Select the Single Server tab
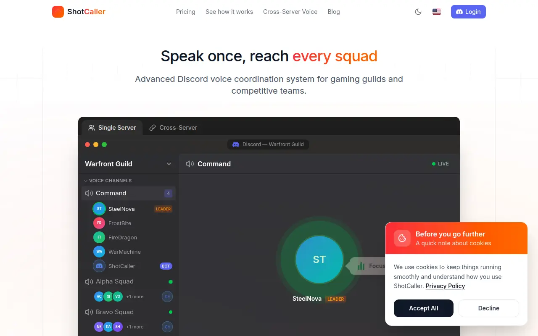 (112, 128)
